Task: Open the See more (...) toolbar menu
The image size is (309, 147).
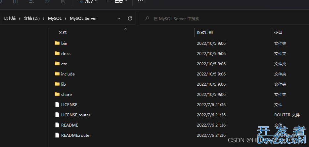Action: [140, 1]
